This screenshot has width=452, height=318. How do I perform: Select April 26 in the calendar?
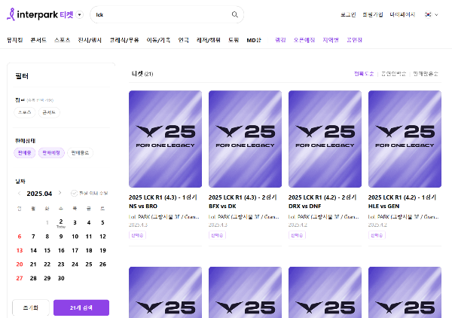(102, 264)
